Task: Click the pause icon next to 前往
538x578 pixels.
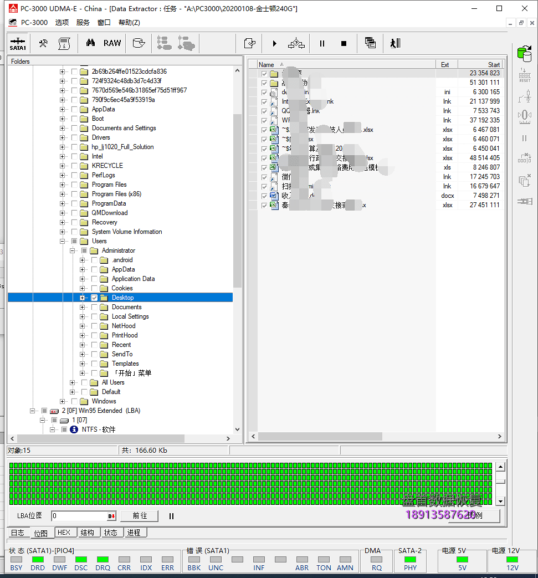Action: tap(171, 516)
